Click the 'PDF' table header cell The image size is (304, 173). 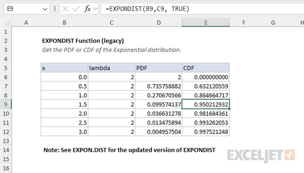pyautogui.click(x=159, y=68)
